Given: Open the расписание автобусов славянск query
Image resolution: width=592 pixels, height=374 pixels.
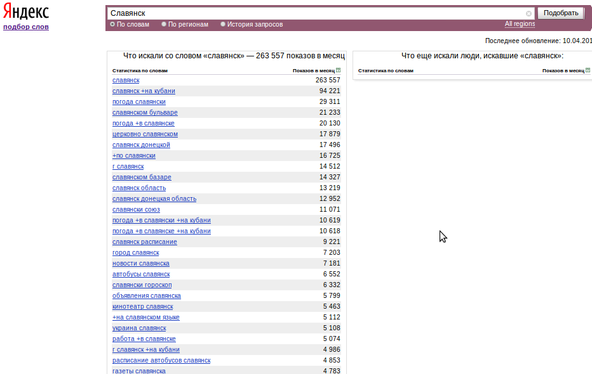Looking at the screenshot, I should tap(161, 361).
